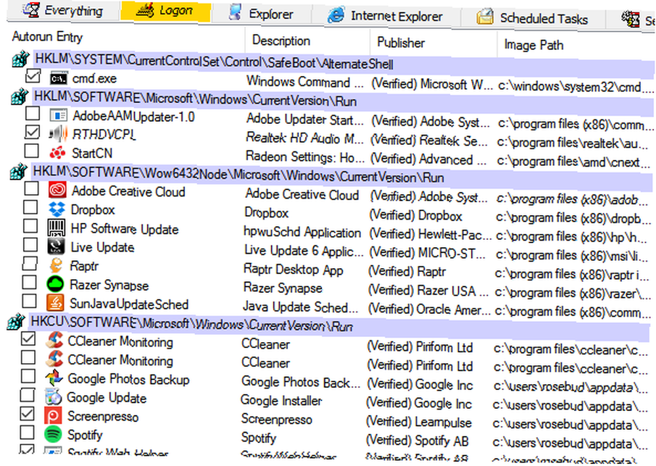This screenshot has height=466, width=656.
Task: Click the green Razer Synapse icon
Action: click(x=55, y=284)
